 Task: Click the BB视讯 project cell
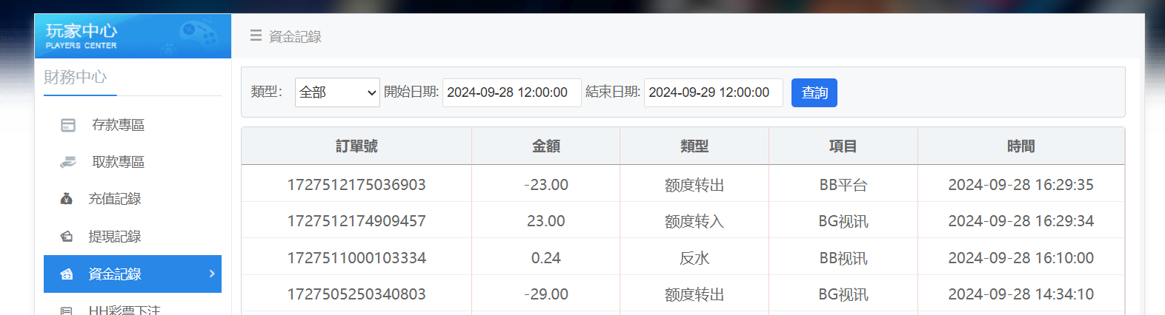(x=843, y=258)
